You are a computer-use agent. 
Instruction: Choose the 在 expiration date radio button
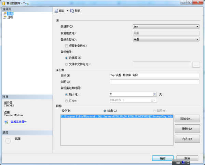coord(66,100)
